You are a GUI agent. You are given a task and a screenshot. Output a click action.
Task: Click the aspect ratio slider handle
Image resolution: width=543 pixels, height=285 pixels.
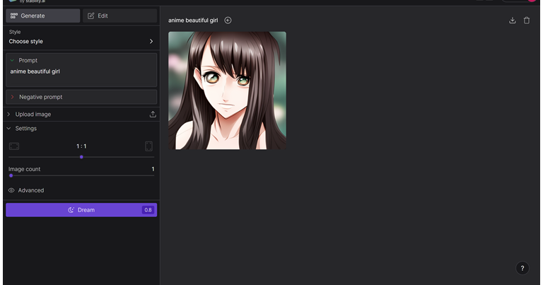(x=81, y=157)
